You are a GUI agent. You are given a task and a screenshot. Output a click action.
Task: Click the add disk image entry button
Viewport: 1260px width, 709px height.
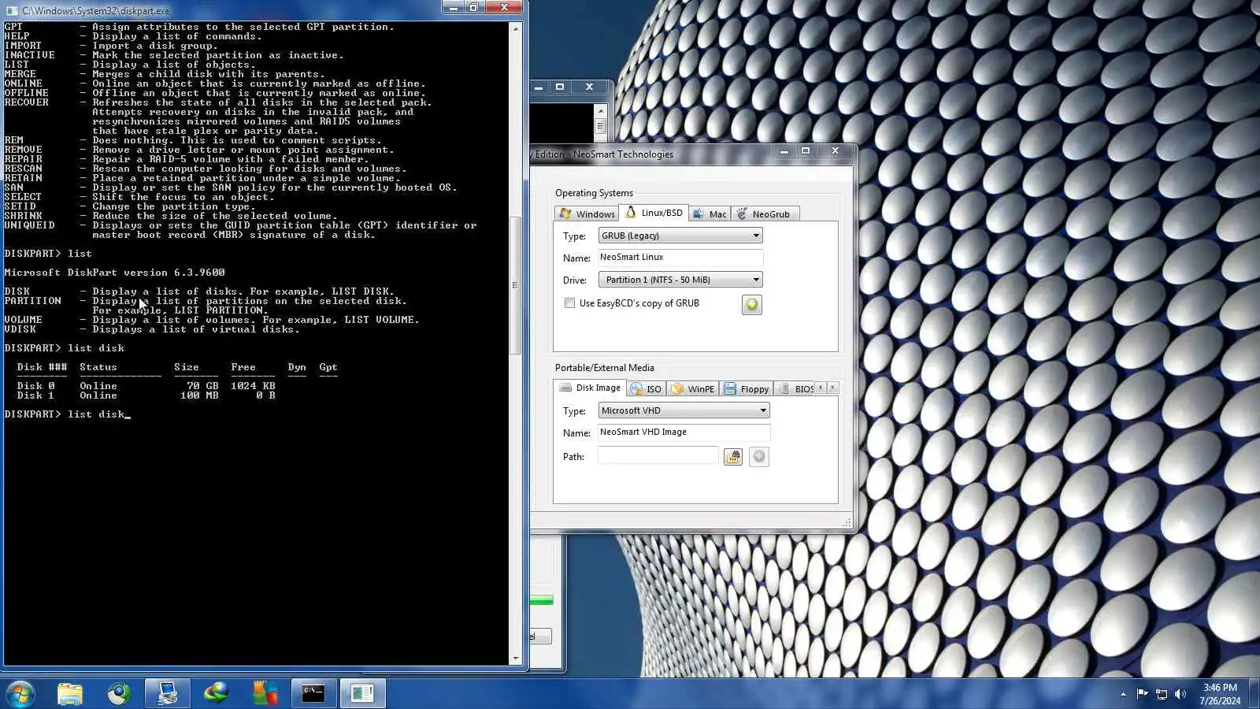(758, 457)
